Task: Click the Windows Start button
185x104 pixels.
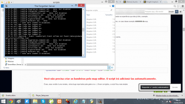Action: click(x=3, y=101)
